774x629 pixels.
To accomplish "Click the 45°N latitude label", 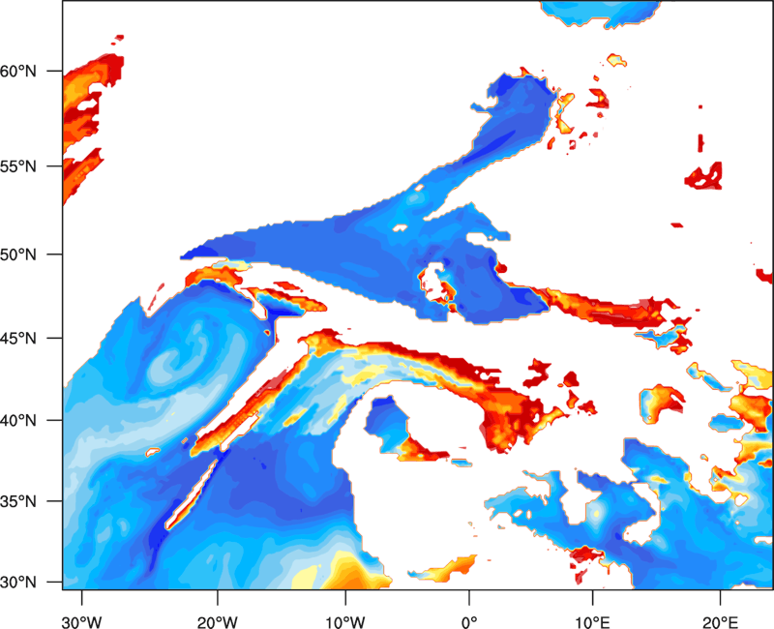I will [x=18, y=338].
